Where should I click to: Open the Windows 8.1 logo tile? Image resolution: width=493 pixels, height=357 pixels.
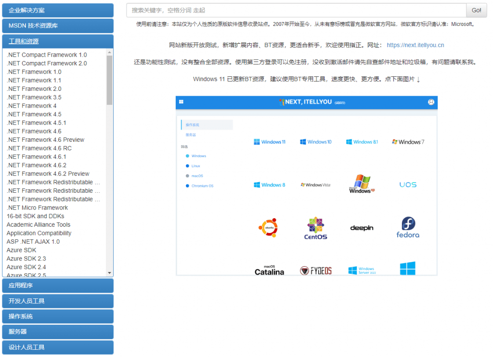(362, 142)
